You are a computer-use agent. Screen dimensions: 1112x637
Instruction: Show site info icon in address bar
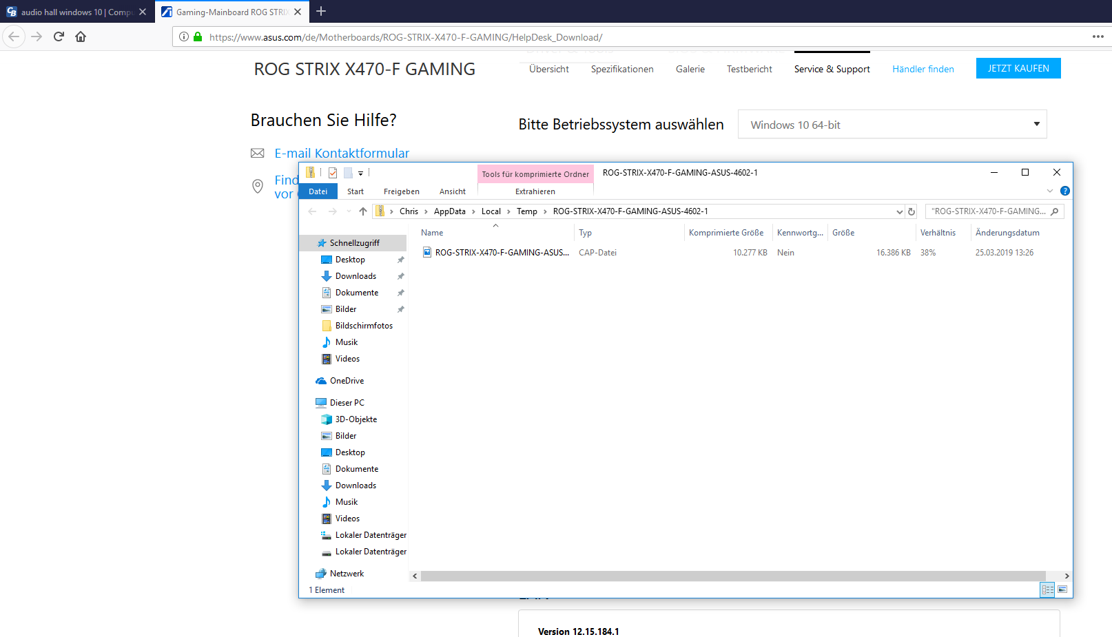pos(184,37)
